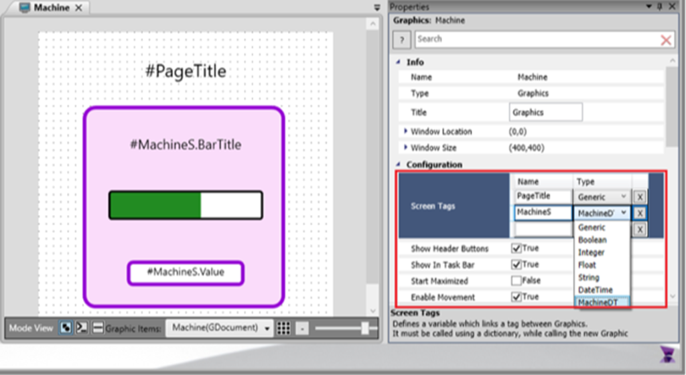
Task: Clear search with the red X icon
Action: 665,40
